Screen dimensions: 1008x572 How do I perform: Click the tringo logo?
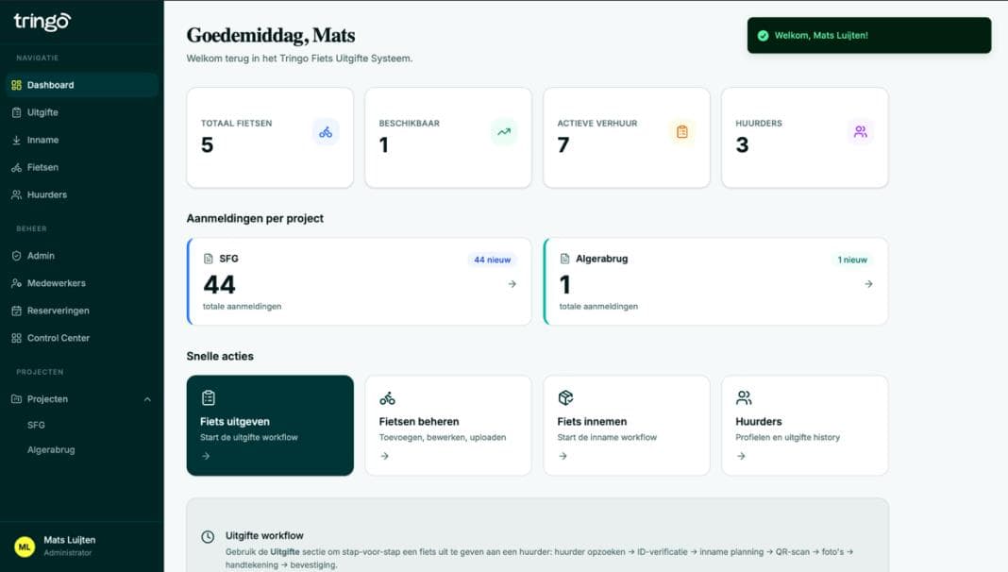[42, 22]
